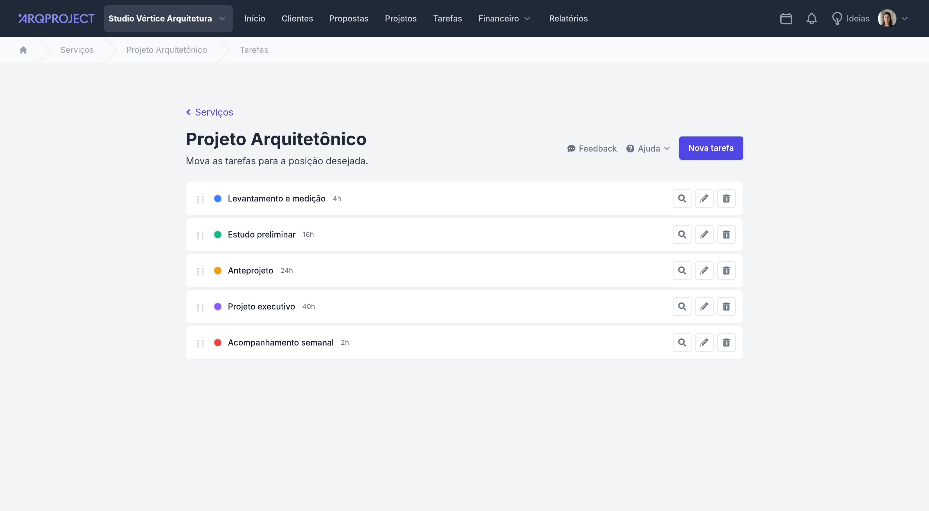Screen dimensions: 929x511
Task: Edit the Levantamento e medição task
Action: (x=704, y=198)
